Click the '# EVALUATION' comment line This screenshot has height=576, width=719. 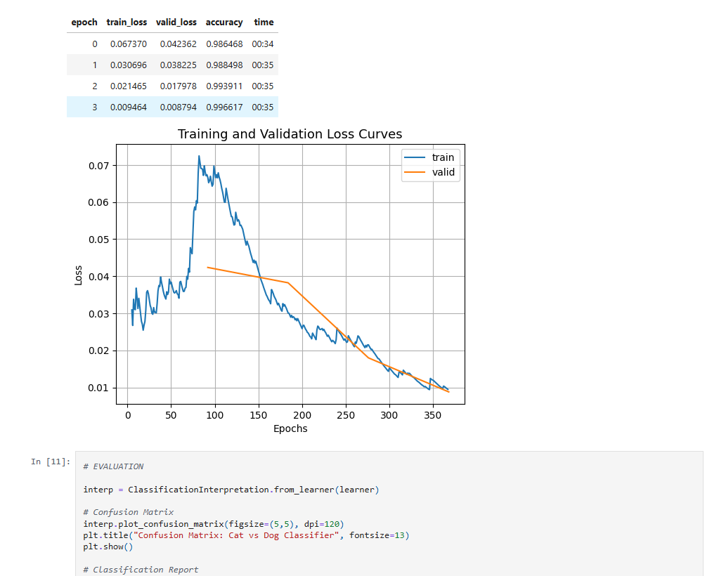pos(113,466)
